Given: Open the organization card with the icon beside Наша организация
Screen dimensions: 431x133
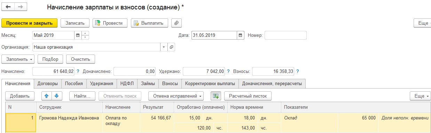Looking at the screenshot, I should 171,47.
